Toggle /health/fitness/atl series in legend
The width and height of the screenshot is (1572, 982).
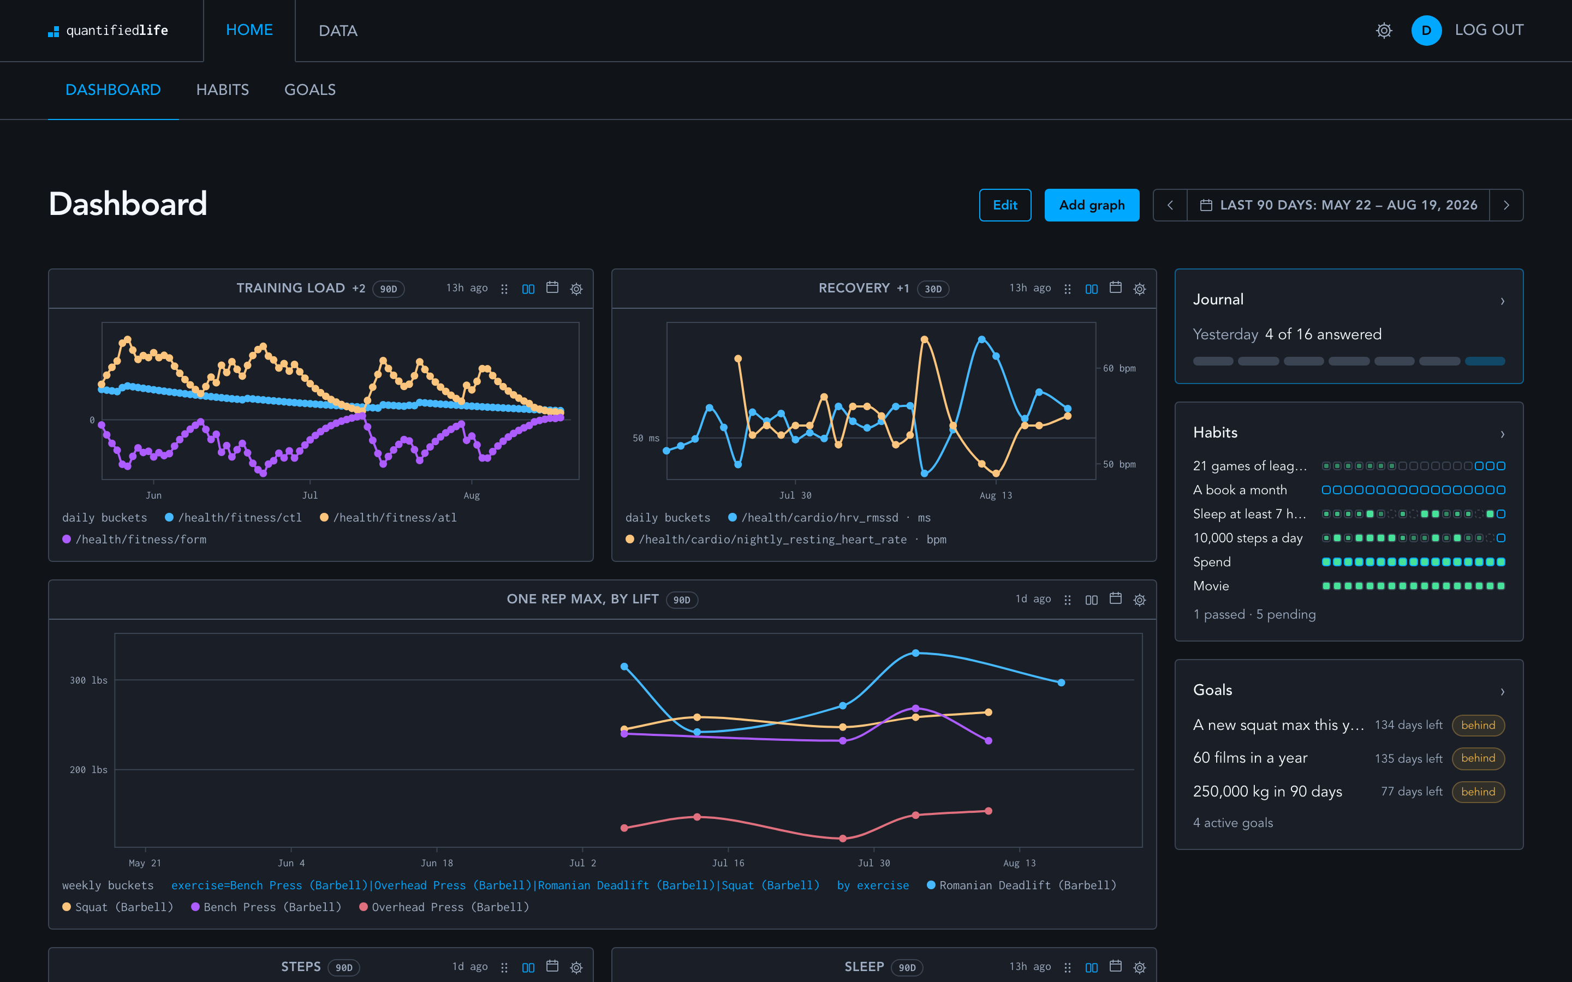389,518
